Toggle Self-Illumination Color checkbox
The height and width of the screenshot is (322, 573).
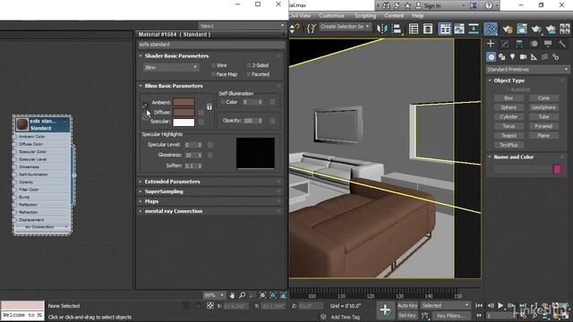223,102
